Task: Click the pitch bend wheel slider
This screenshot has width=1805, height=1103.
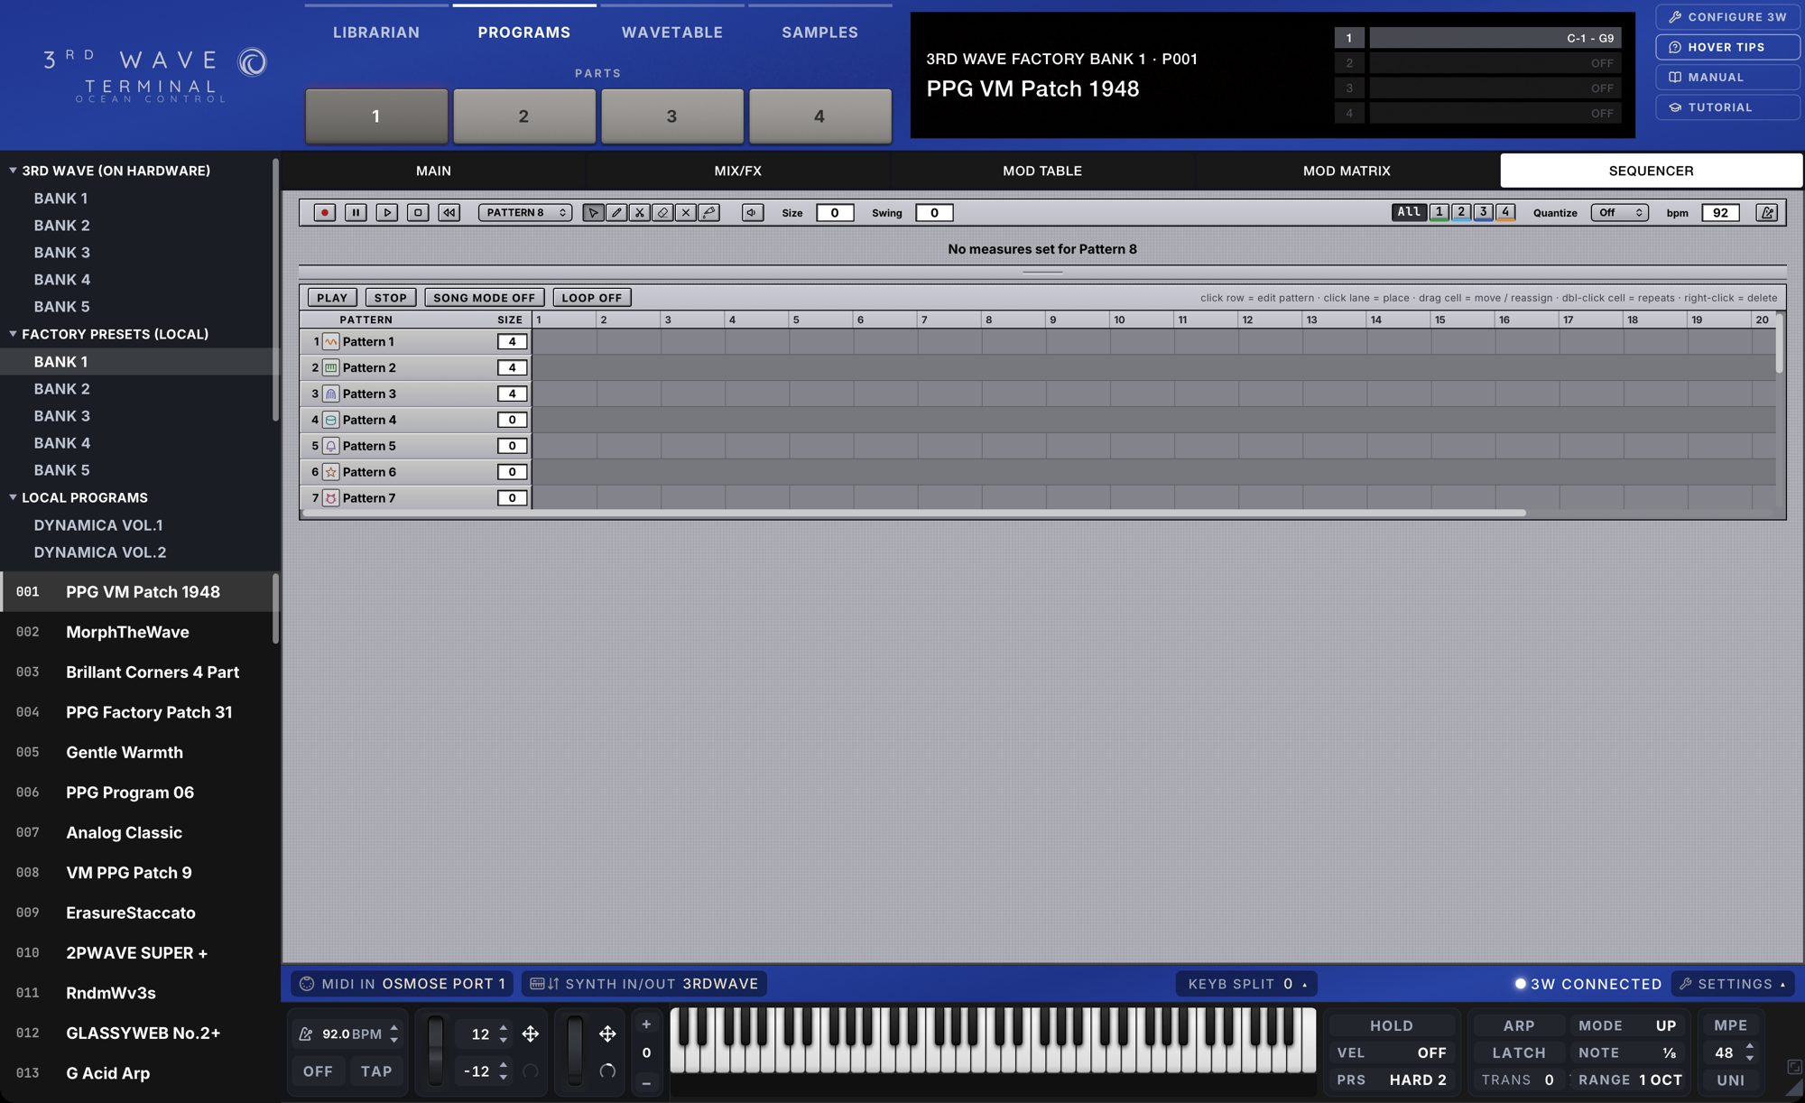Action: point(436,1052)
